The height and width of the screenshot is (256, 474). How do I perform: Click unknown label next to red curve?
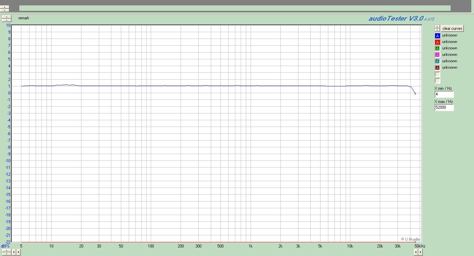tap(450, 42)
